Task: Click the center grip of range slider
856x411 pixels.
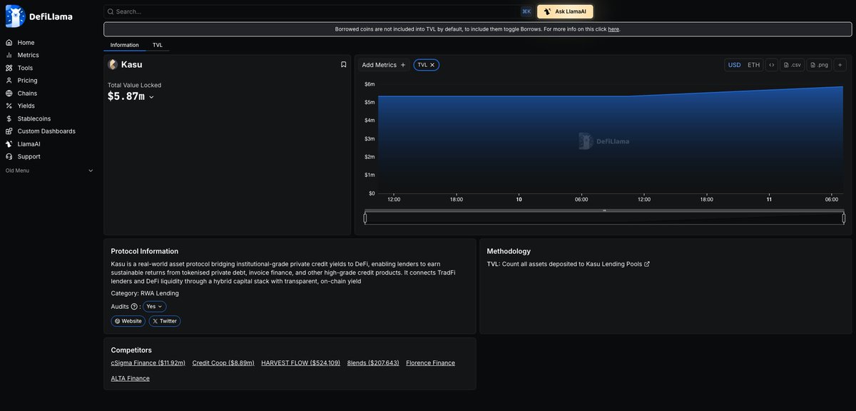Action: click(604, 210)
